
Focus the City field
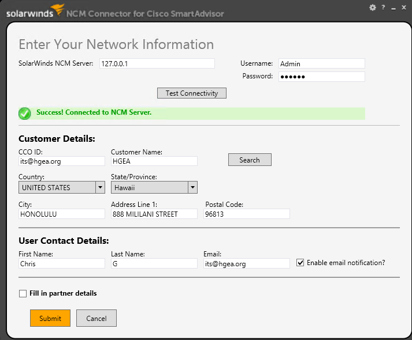point(62,214)
